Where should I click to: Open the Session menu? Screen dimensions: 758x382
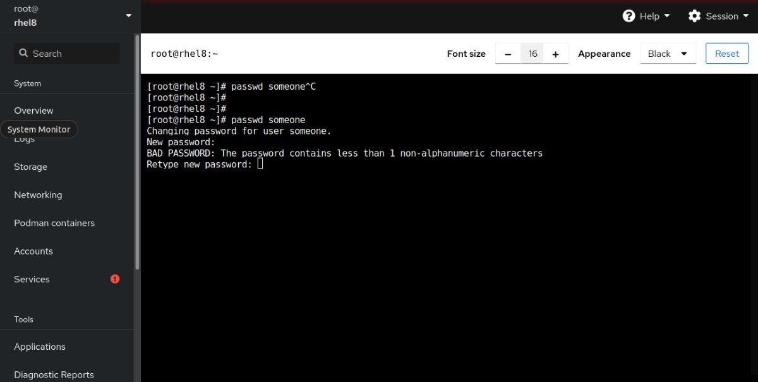pyautogui.click(x=718, y=16)
